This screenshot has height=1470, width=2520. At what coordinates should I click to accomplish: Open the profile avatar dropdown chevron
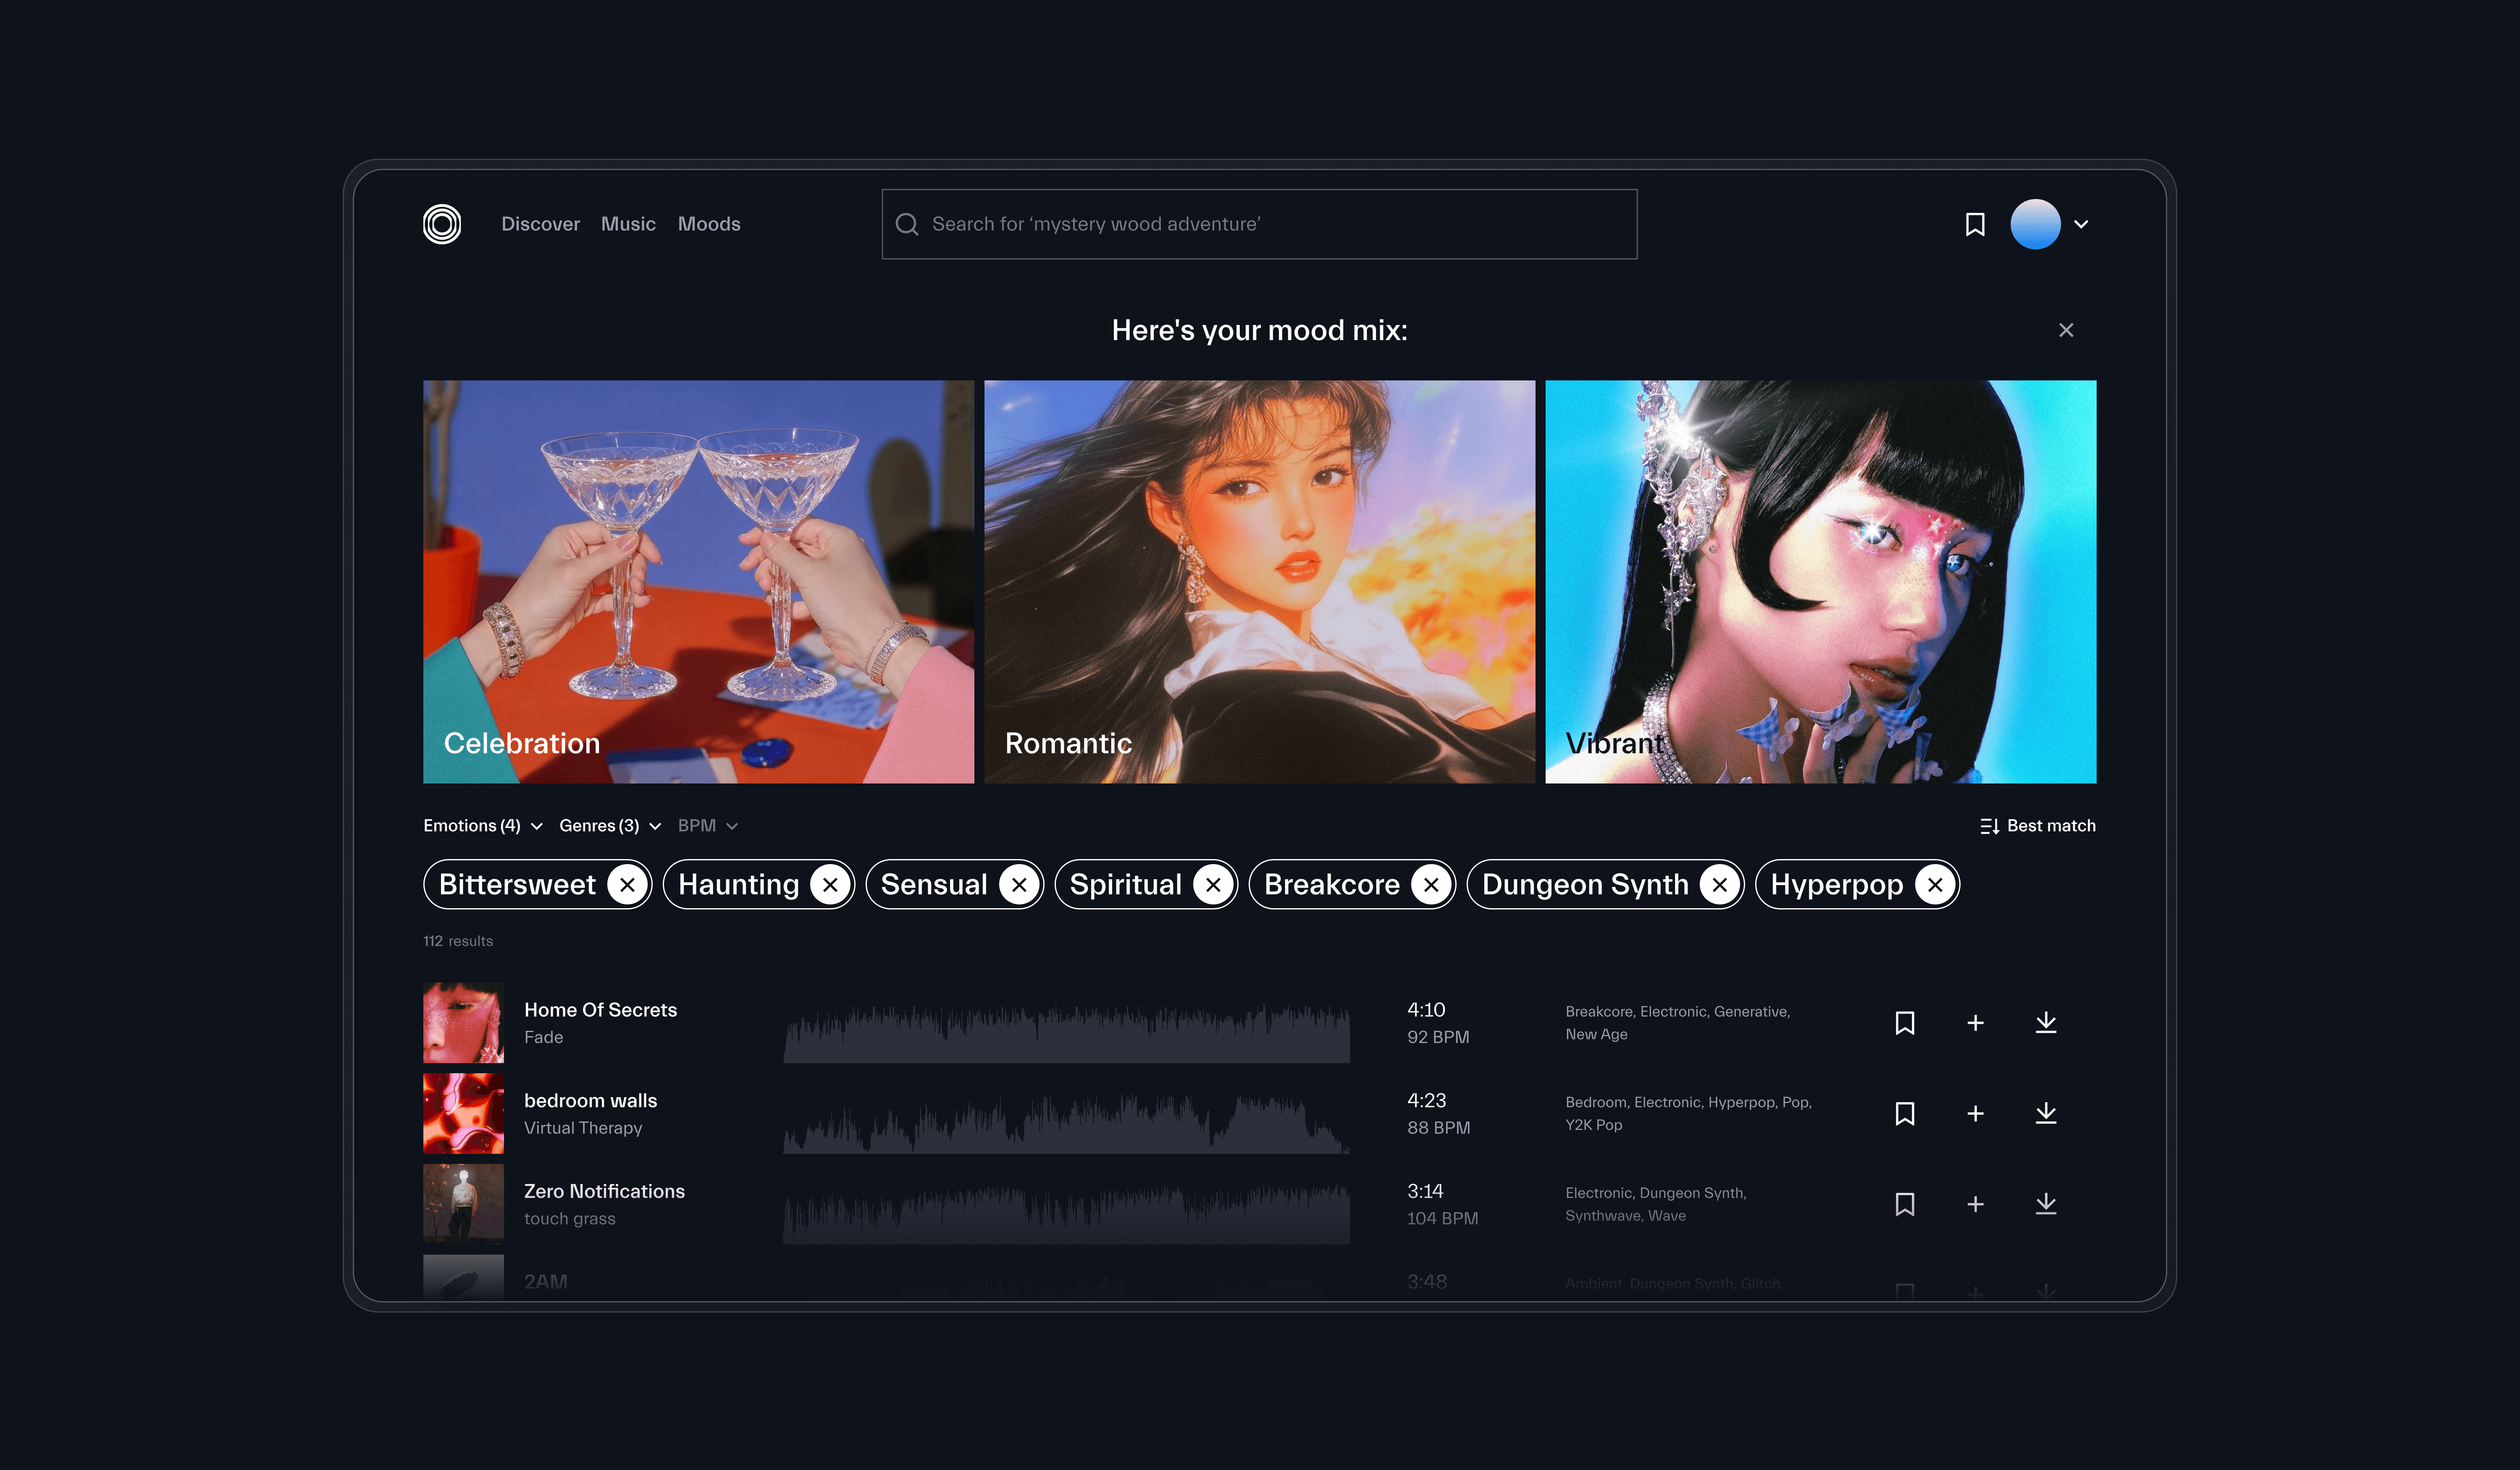tap(2081, 224)
